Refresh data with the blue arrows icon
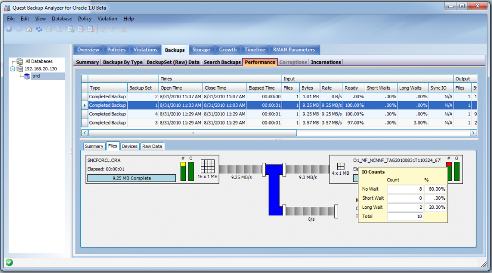492x273 pixels. tap(39, 29)
